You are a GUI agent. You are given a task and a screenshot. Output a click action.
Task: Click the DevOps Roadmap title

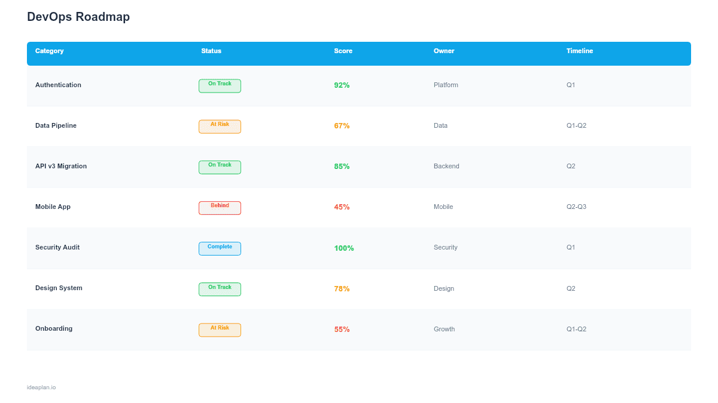coord(78,17)
